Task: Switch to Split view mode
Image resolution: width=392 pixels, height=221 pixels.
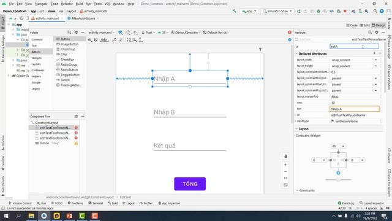Action: click(x=365, y=25)
